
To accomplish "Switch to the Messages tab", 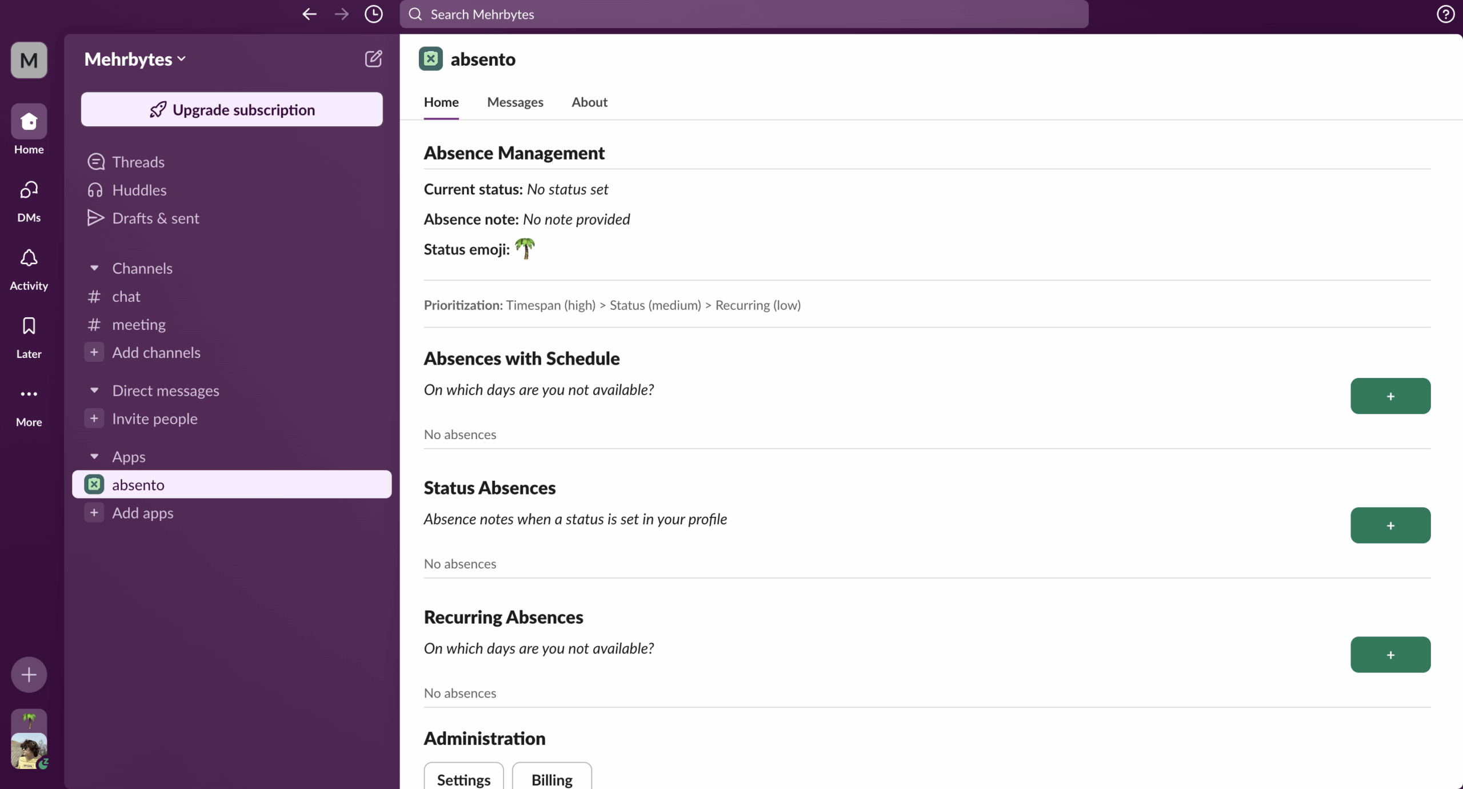I will 515,102.
